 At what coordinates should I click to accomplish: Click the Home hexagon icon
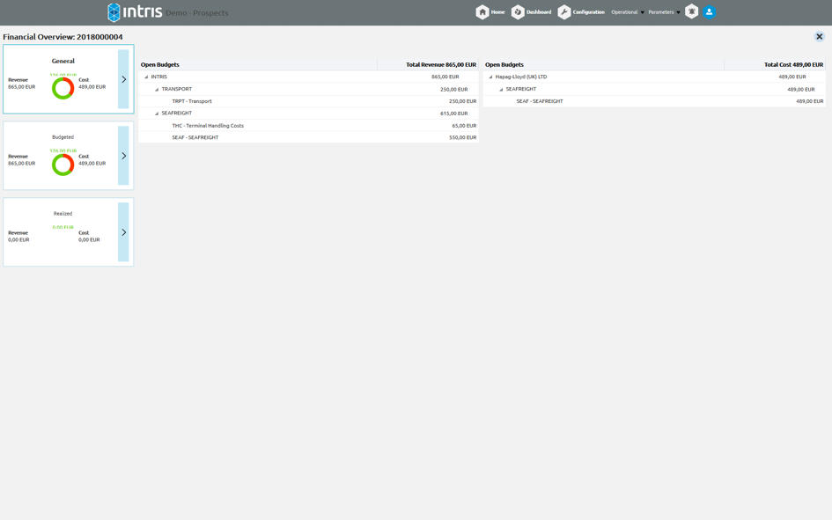pyautogui.click(x=482, y=12)
